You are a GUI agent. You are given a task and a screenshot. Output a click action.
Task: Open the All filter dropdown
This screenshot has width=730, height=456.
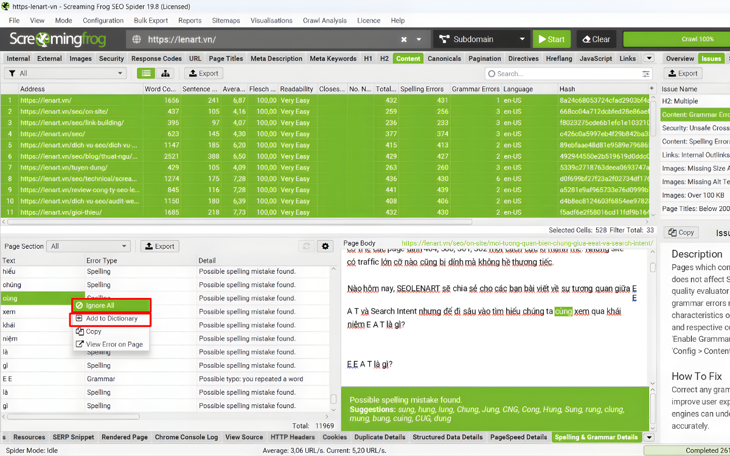coord(65,74)
